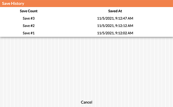Click the #2 number in the list
This screenshot has width=173, height=107.
(x=33, y=26)
